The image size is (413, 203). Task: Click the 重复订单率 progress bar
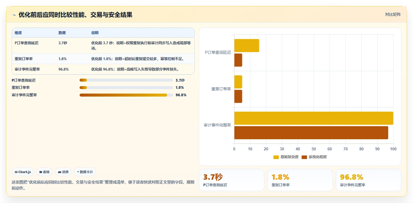126,88
